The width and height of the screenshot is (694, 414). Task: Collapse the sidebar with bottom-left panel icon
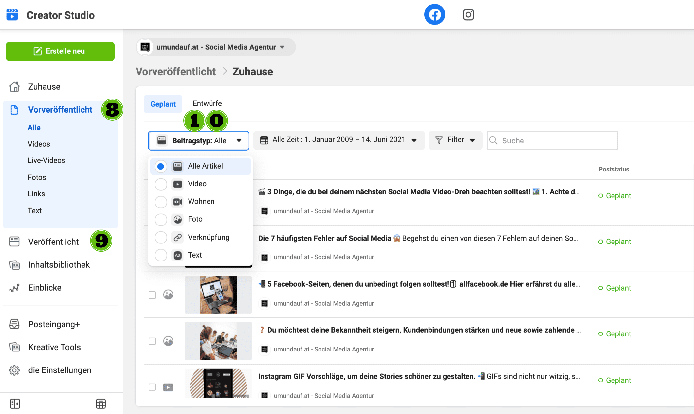tap(15, 404)
